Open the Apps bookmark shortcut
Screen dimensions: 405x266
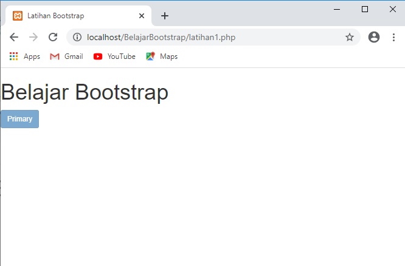[x=25, y=56]
